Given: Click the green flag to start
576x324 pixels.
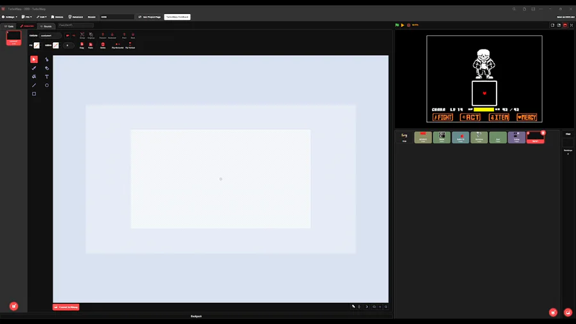Looking at the screenshot, I should click(x=397, y=25).
